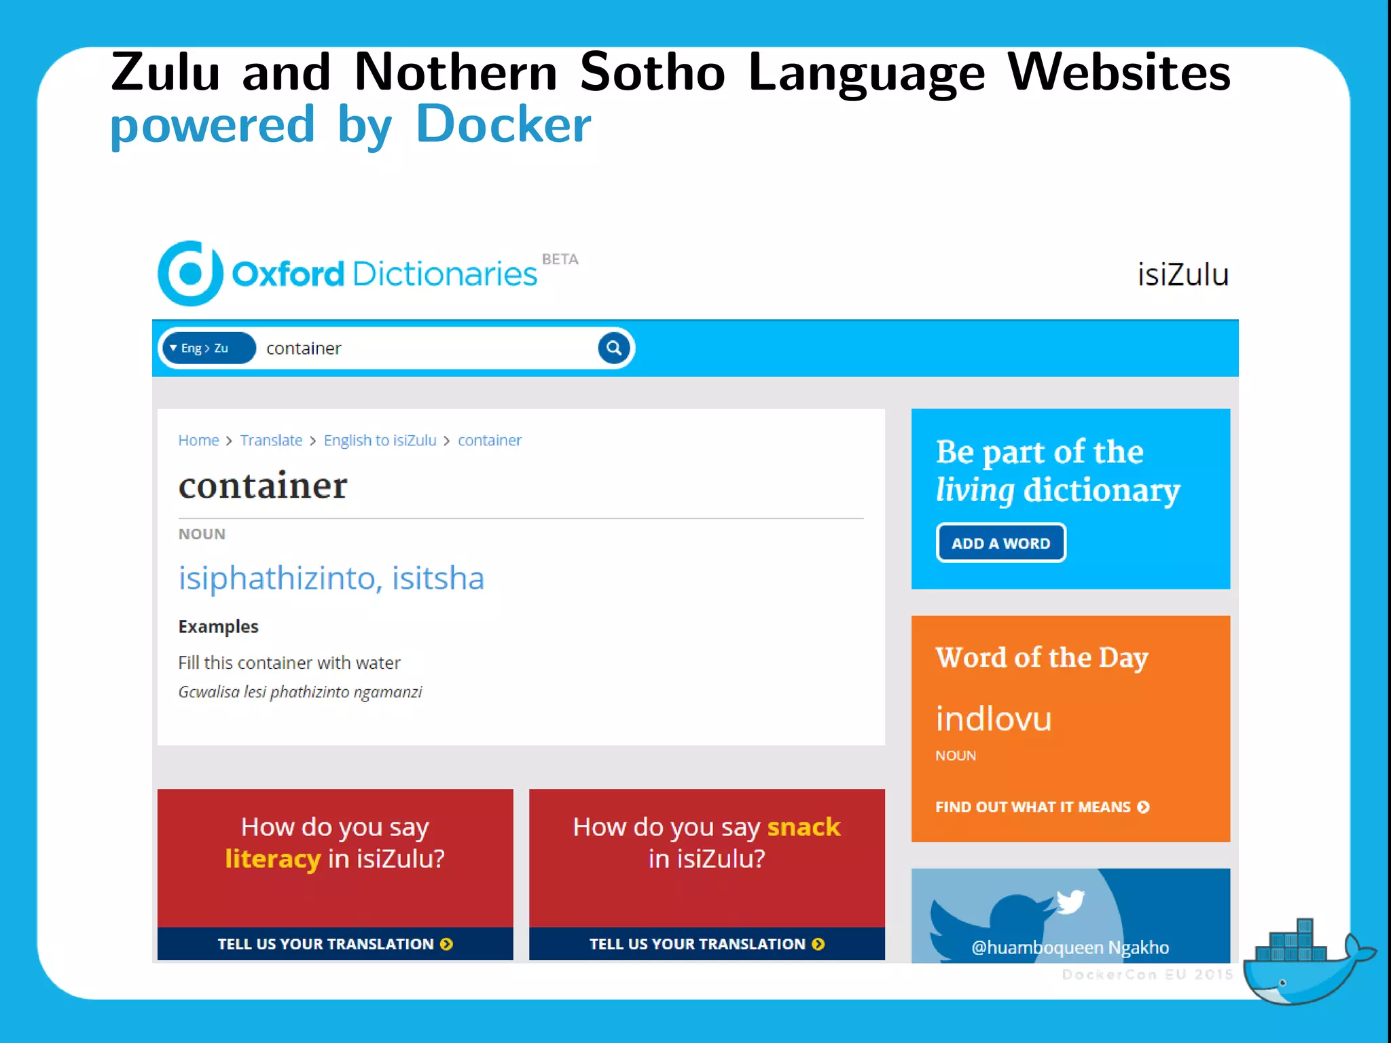Click the 'container' headword heading
Viewport: 1391px width, 1043px height.
(x=263, y=486)
